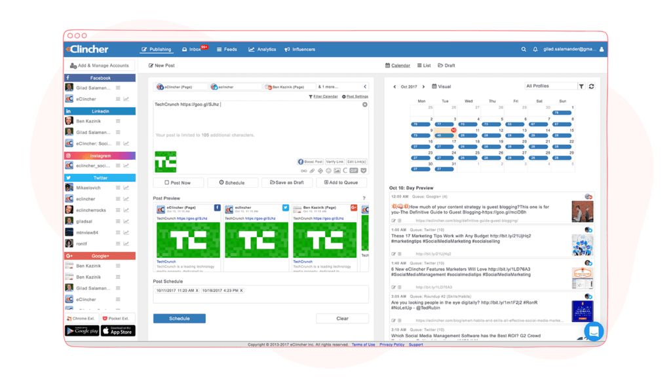This screenshot has height=377, width=671.
Task: Open the emoji picker smiley icon
Action: pos(329,171)
